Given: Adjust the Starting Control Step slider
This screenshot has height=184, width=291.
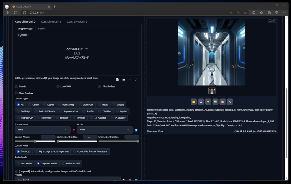Looking at the screenshot, I should point(77,141).
